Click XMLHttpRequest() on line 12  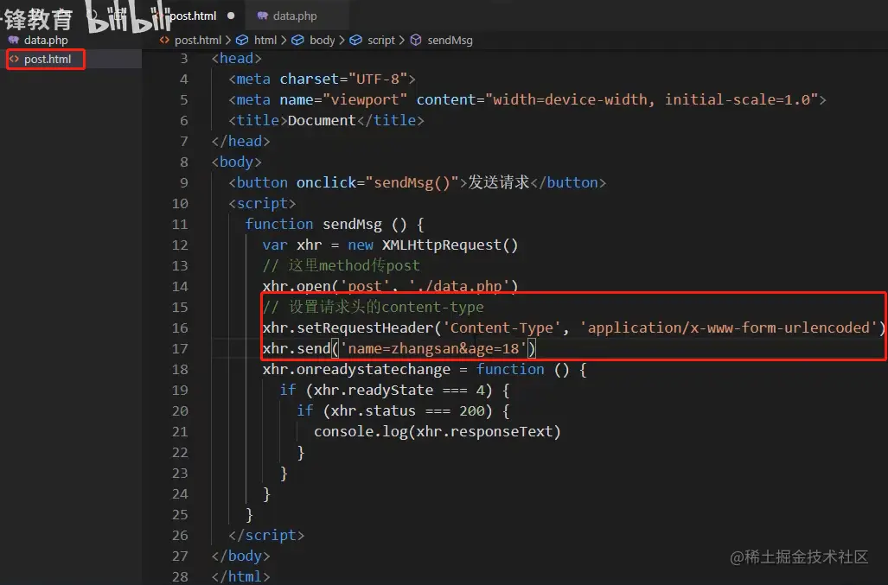450,245
